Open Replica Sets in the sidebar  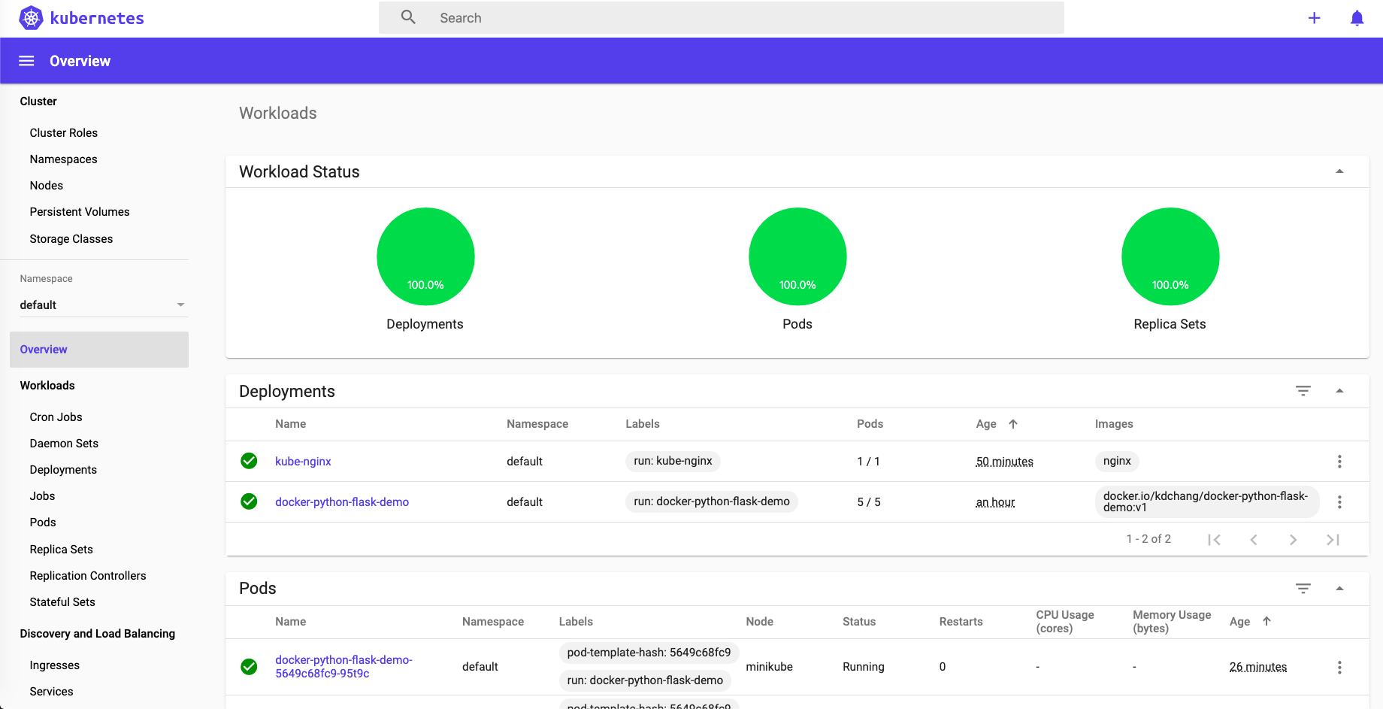click(x=62, y=550)
